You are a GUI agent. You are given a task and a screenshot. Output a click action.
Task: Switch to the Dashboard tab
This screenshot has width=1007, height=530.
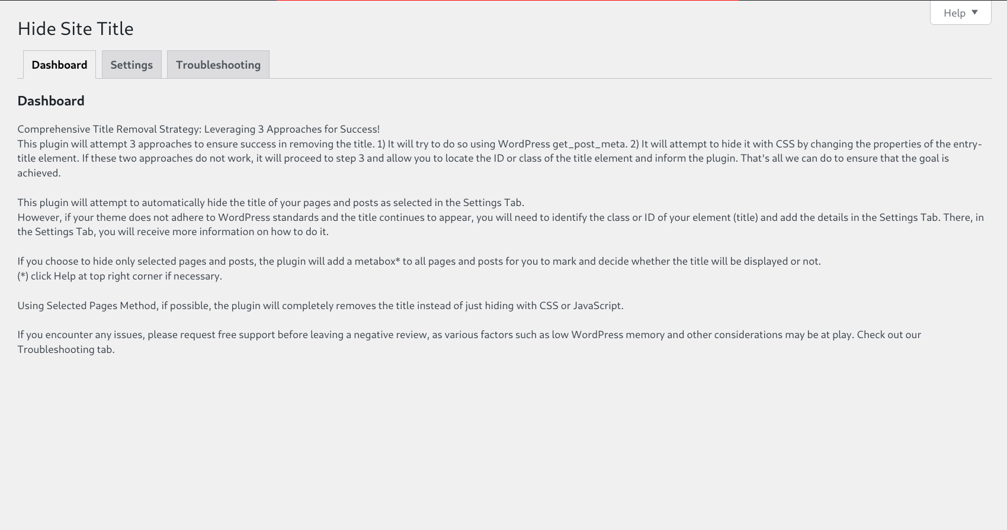(x=59, y=65)
